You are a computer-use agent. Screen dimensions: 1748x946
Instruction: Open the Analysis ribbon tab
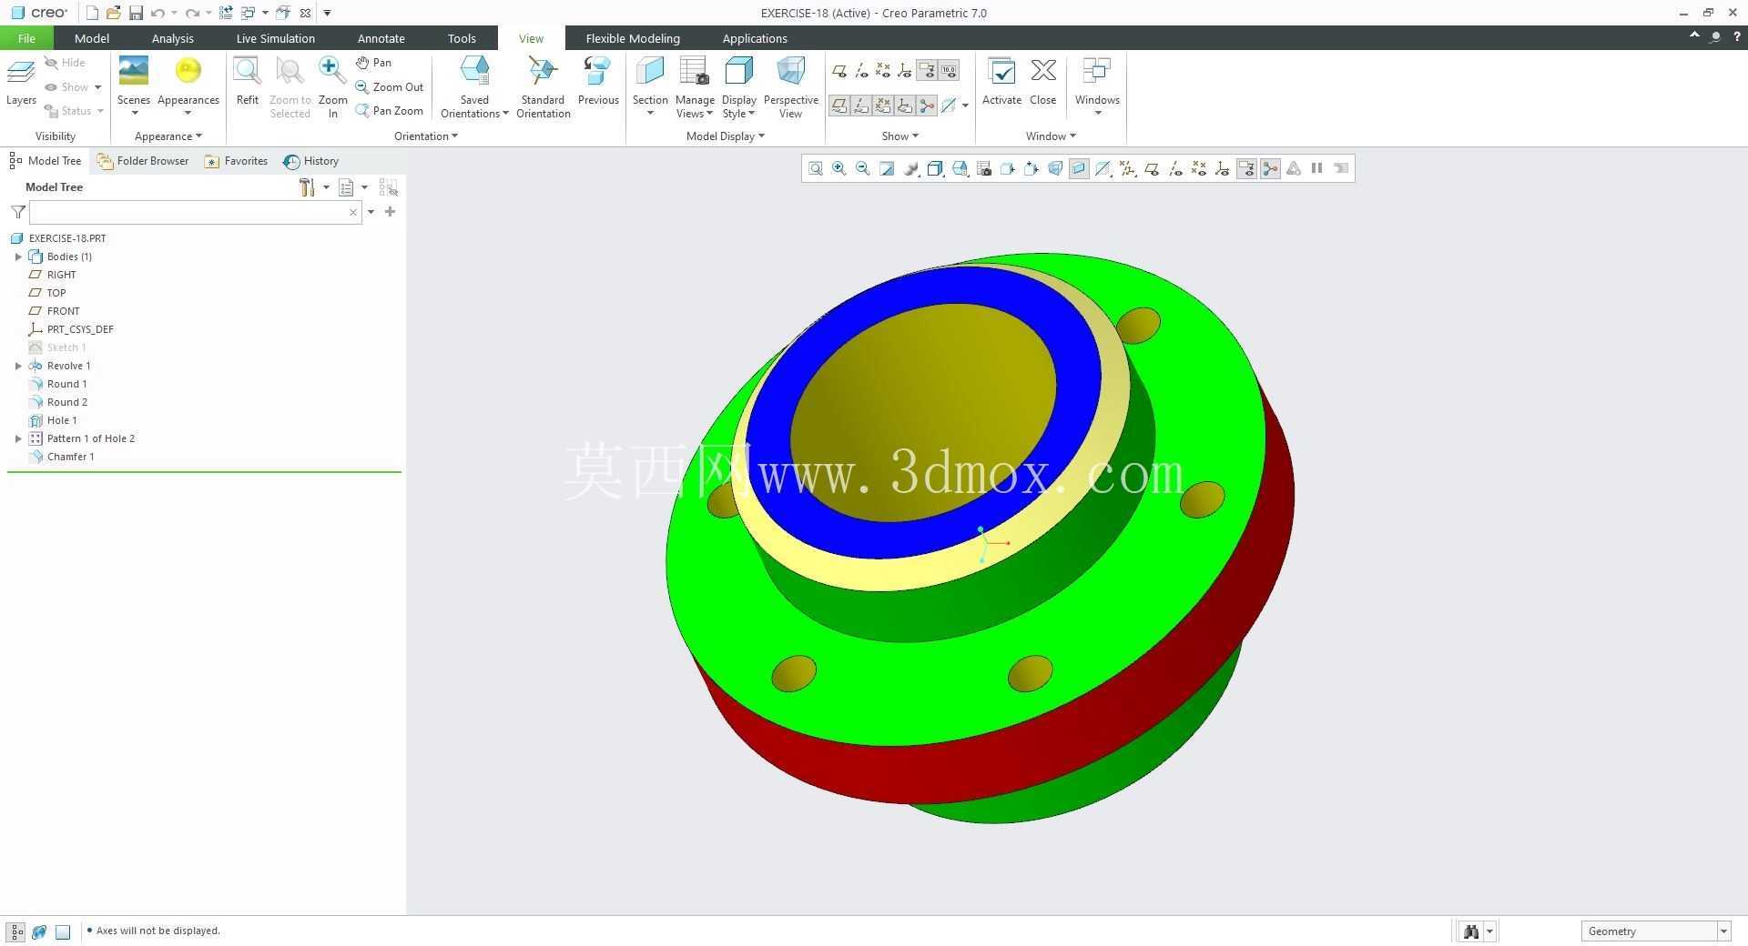tap(172, 38)
